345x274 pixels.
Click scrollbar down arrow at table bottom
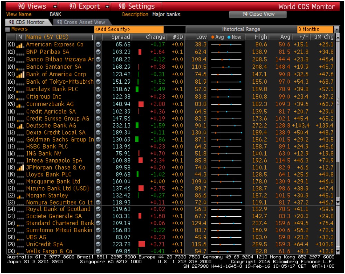coord(338,252)
